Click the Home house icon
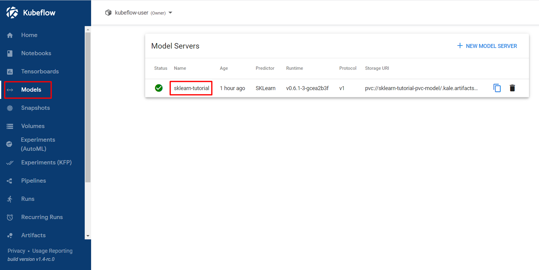The width and height of the screenshot is (539, 270). (10, 35)
